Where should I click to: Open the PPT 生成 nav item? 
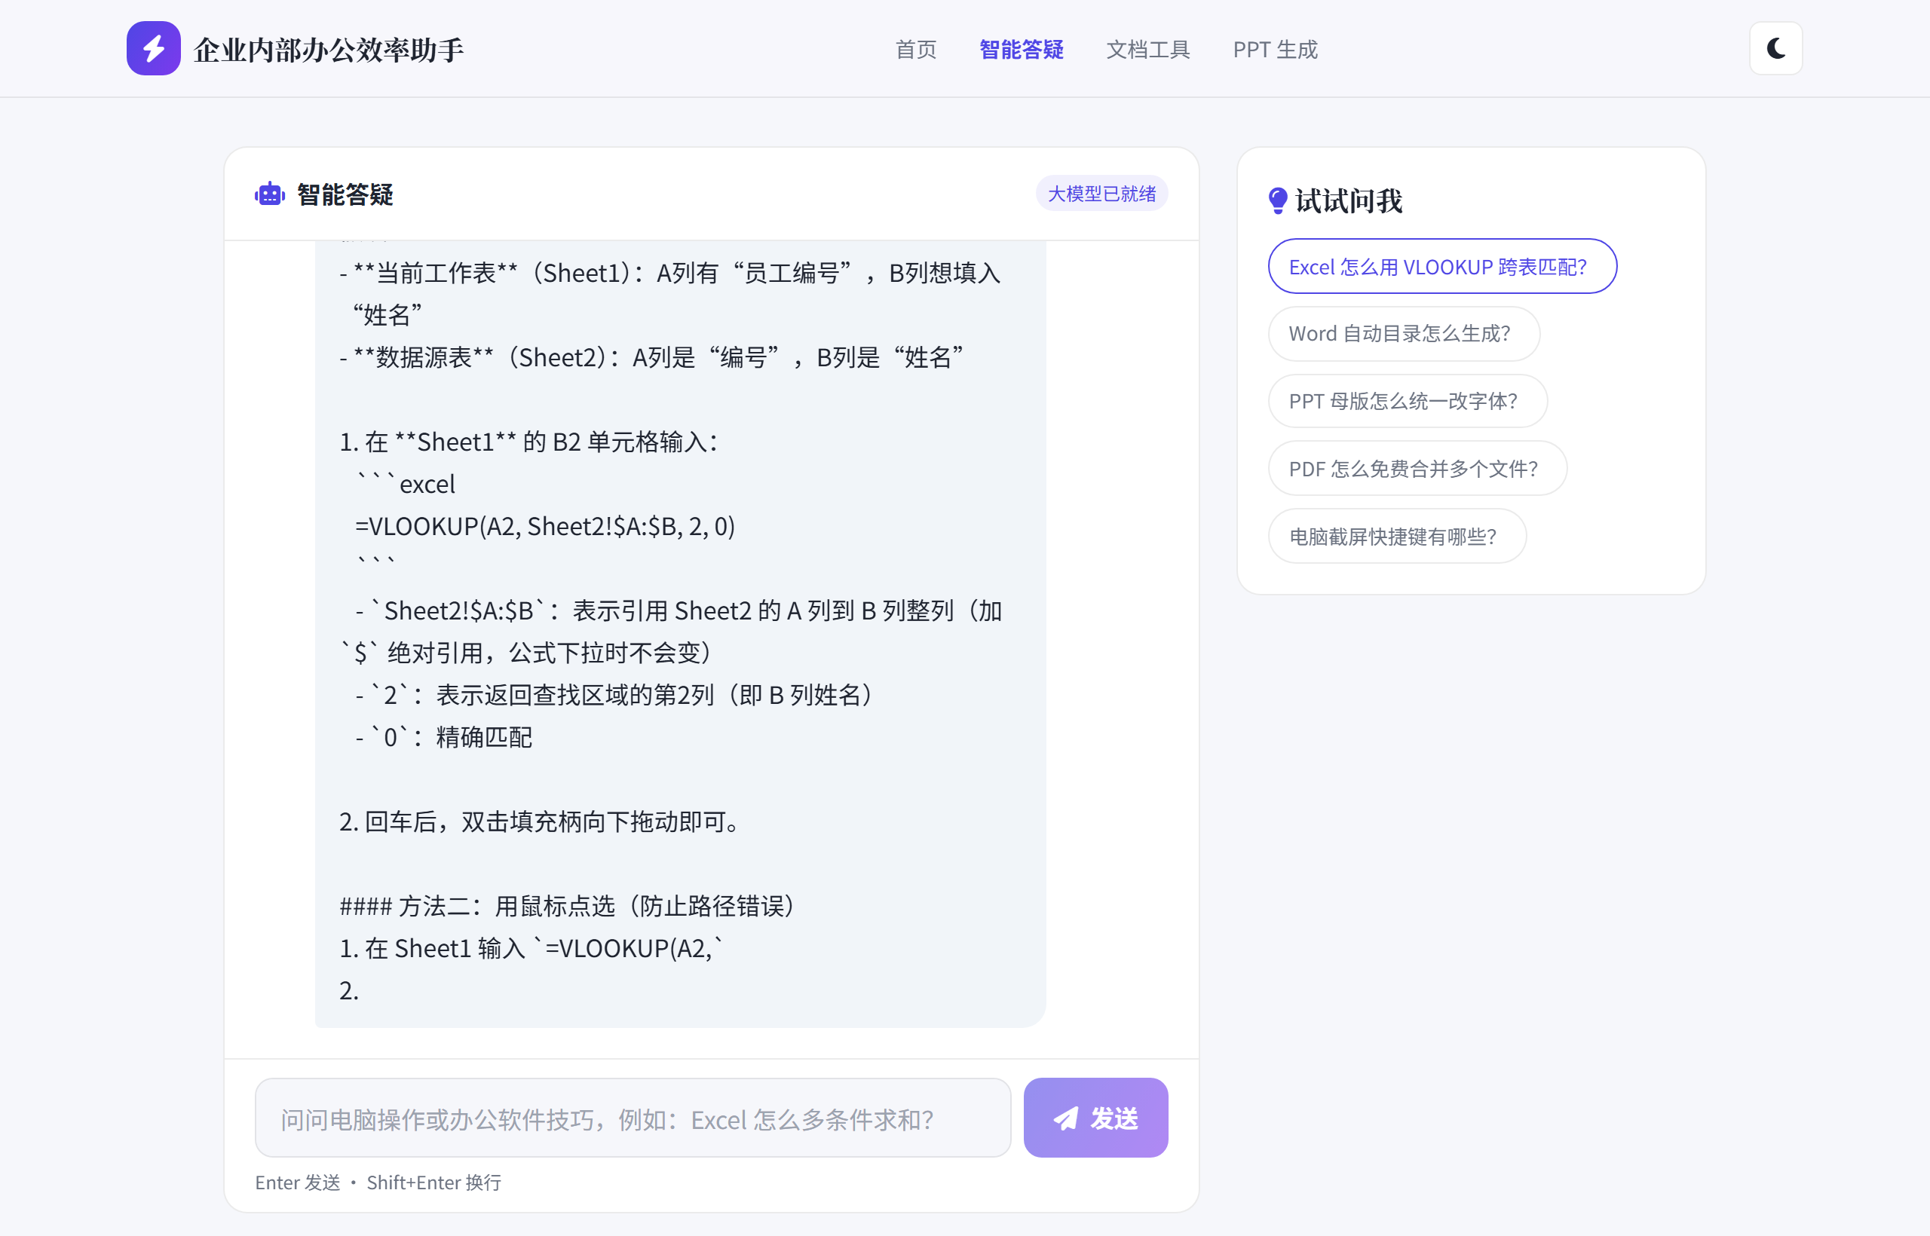point(1275,50)
